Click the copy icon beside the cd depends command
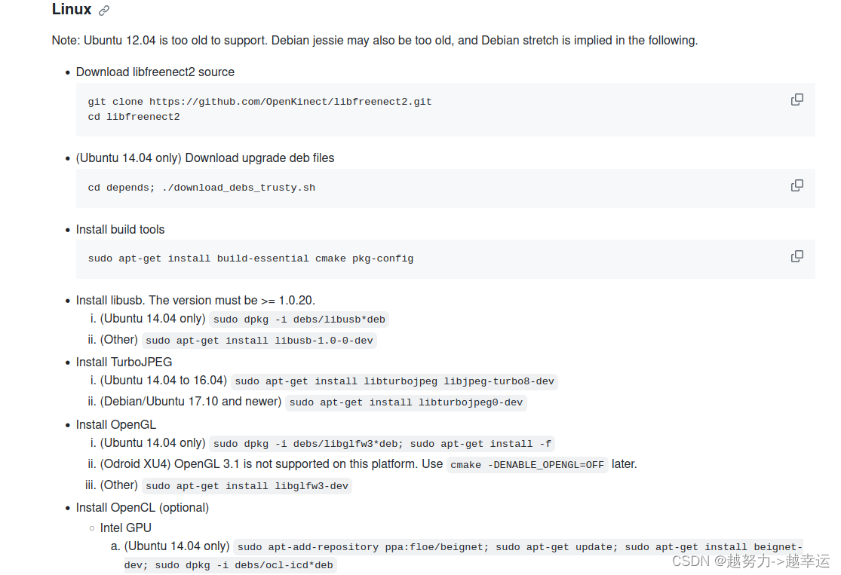Viewport: 841px width, 575px height. (x=797, y=185)
